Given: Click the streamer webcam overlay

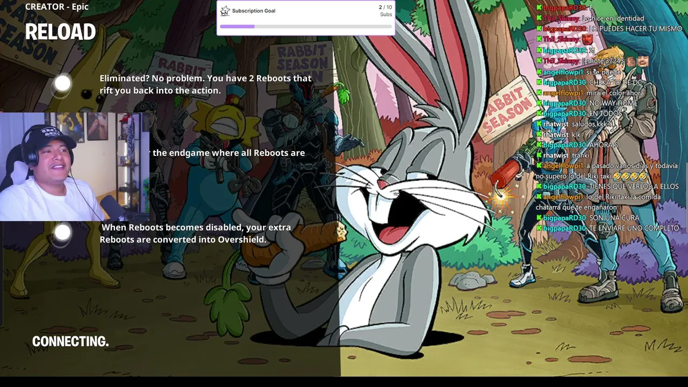Looking at the screenshot, I should pyautogui.click(x=75, y=167).
